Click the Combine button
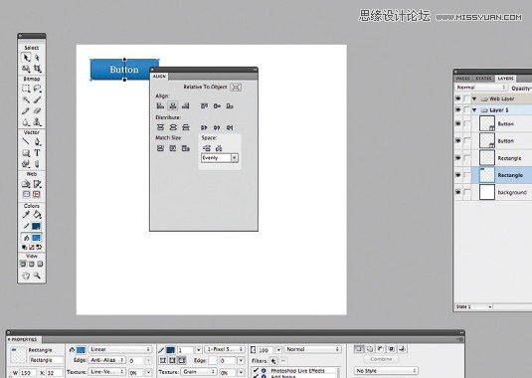The width and height of the screenshot is (532, 378). pyautogui.click(x=381, y=359)
